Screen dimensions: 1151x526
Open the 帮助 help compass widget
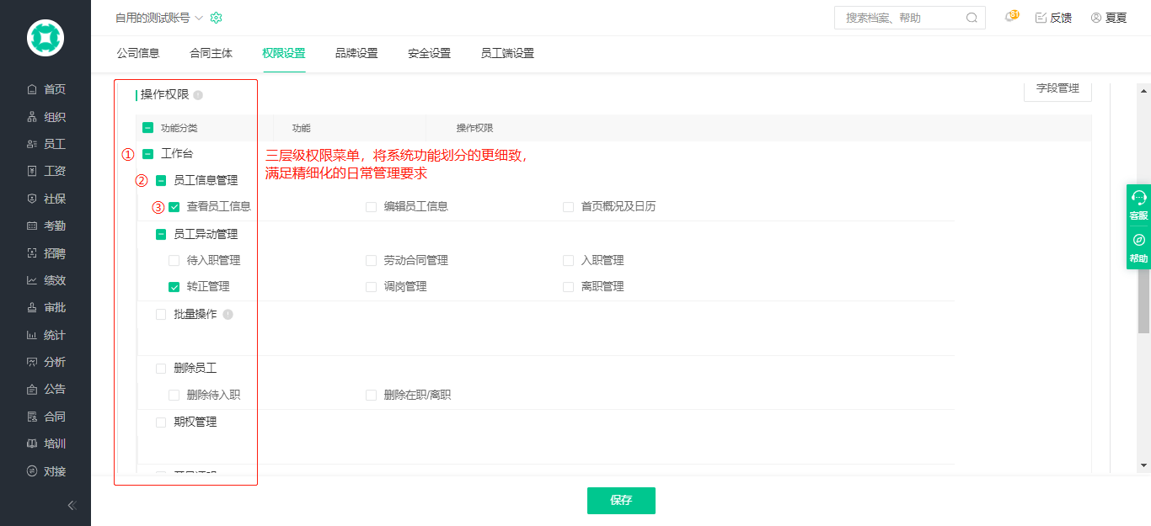tap(1138, 248)
